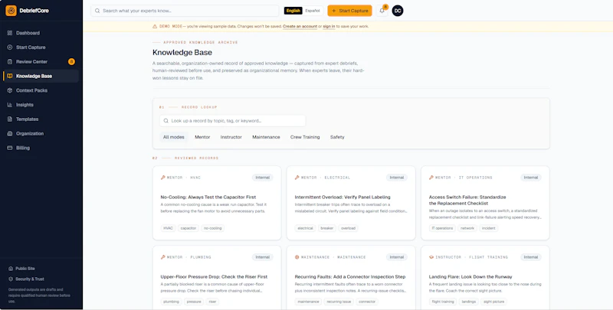613x310 pixels.
Task: Open Recurring Faults: Add a Connector Inspection Step
Action: [350, 277]
